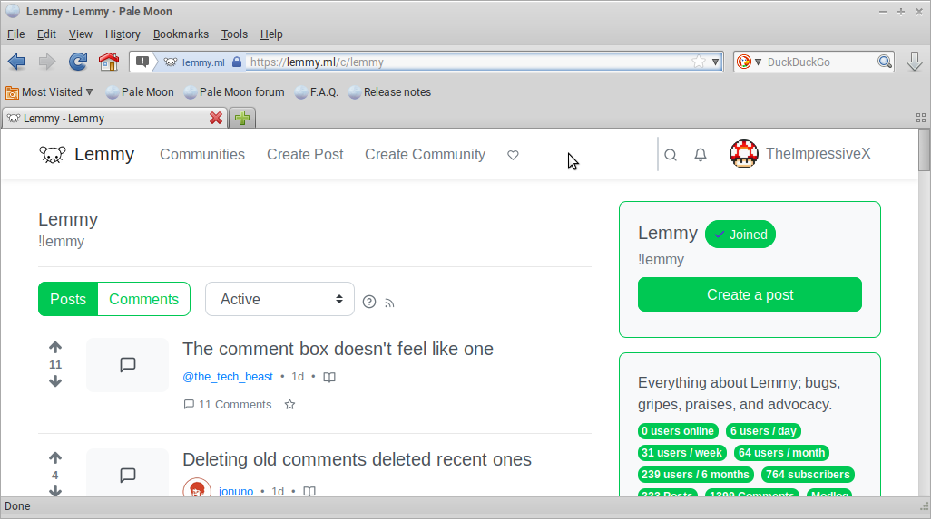931x519 pixels.
Task: Open the F.A.Q. bookmark
Action: point(317,91)
